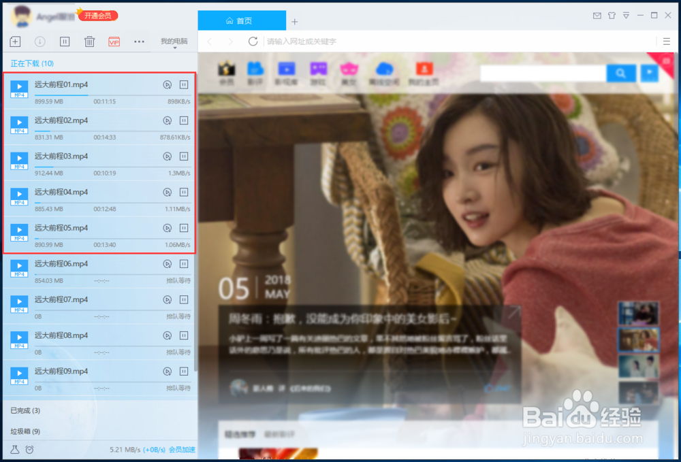Expand the 已完成 (3) section
This screenshot has width=681, height=462.
coord(25,410)
